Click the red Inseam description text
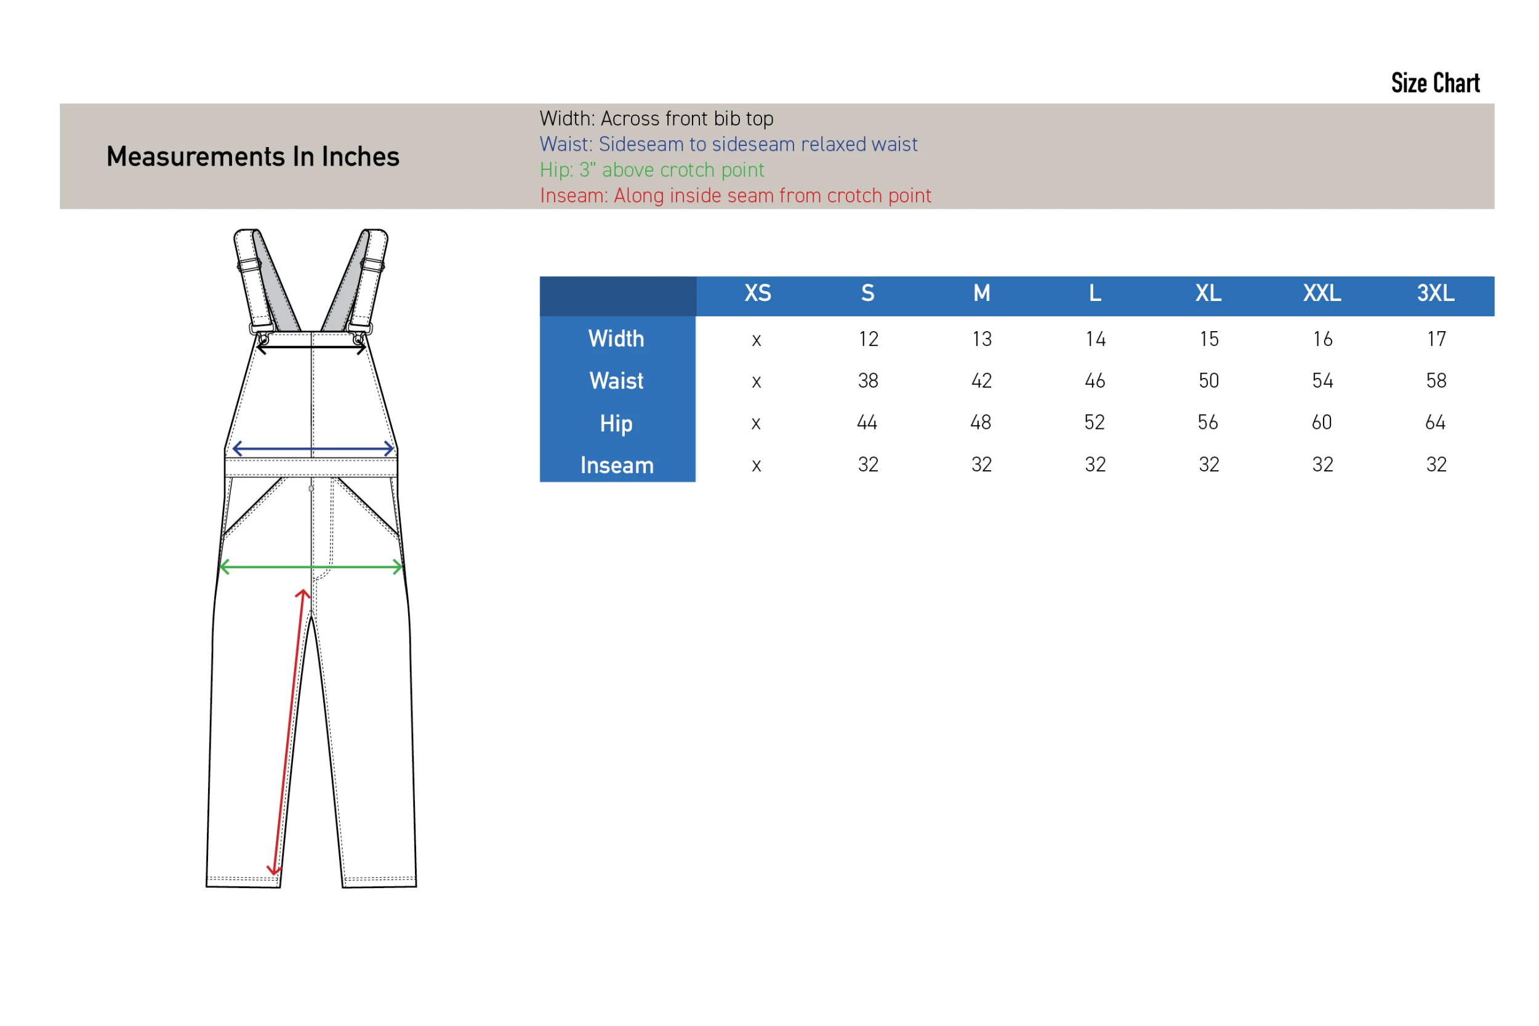 pos(735,196)
